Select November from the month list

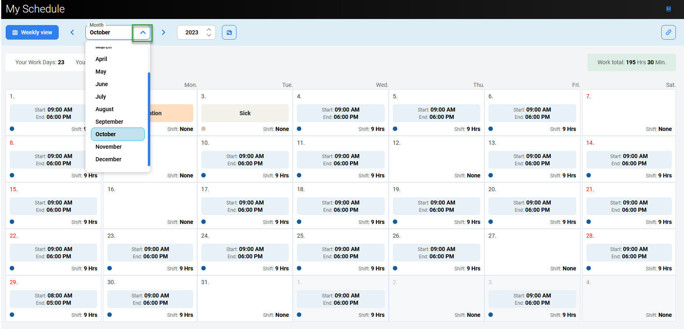(109, 147)
